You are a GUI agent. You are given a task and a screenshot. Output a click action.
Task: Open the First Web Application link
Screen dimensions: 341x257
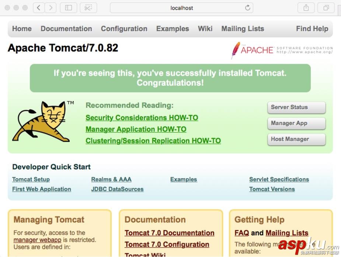point(41,189)
